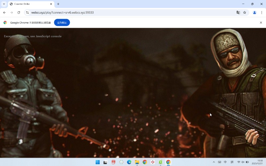266x166 pixels.
Task: Click the forward navigation arrow
Action: (x=12, y=13)
